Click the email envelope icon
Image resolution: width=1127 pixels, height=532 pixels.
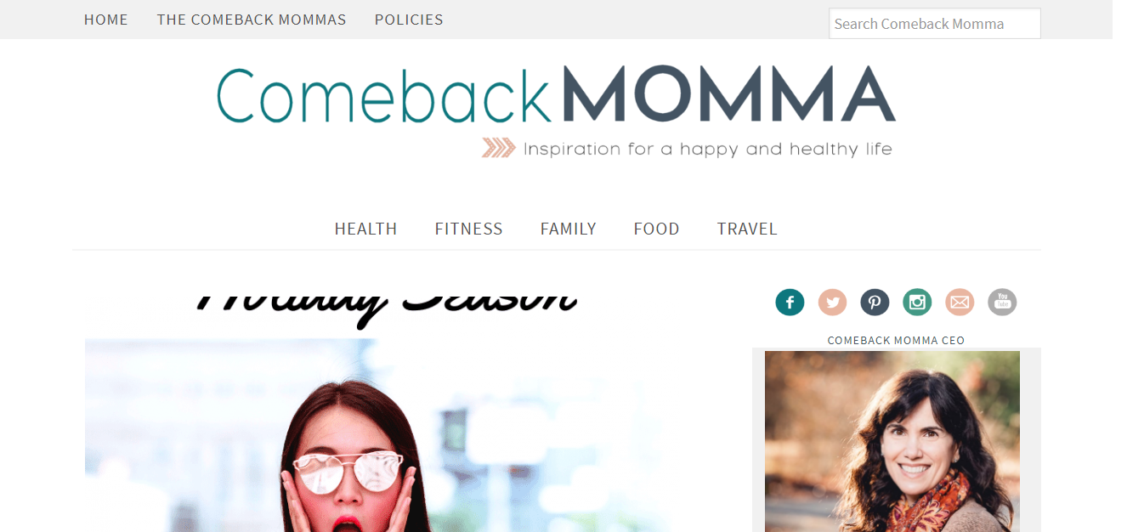960,302
